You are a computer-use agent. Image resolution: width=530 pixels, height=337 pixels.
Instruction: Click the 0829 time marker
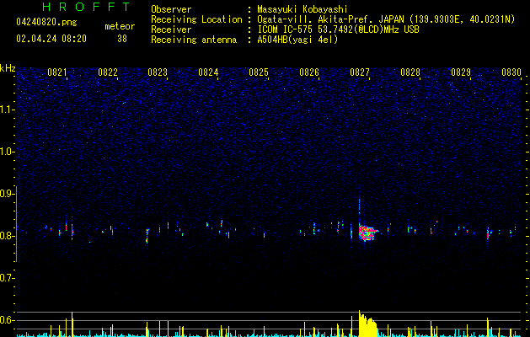461,72
